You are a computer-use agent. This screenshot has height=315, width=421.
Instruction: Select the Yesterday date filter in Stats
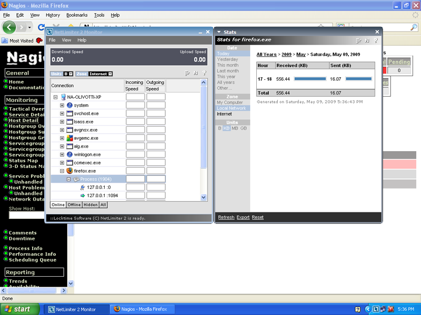tap(227, 59)
